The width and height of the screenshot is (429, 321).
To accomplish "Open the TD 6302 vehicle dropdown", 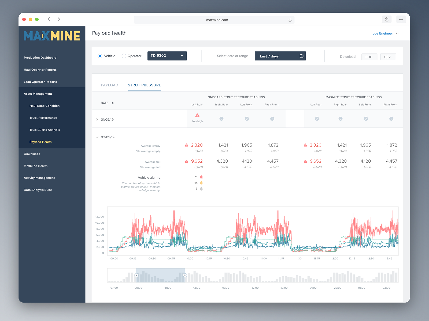I will tap(167, 56).
